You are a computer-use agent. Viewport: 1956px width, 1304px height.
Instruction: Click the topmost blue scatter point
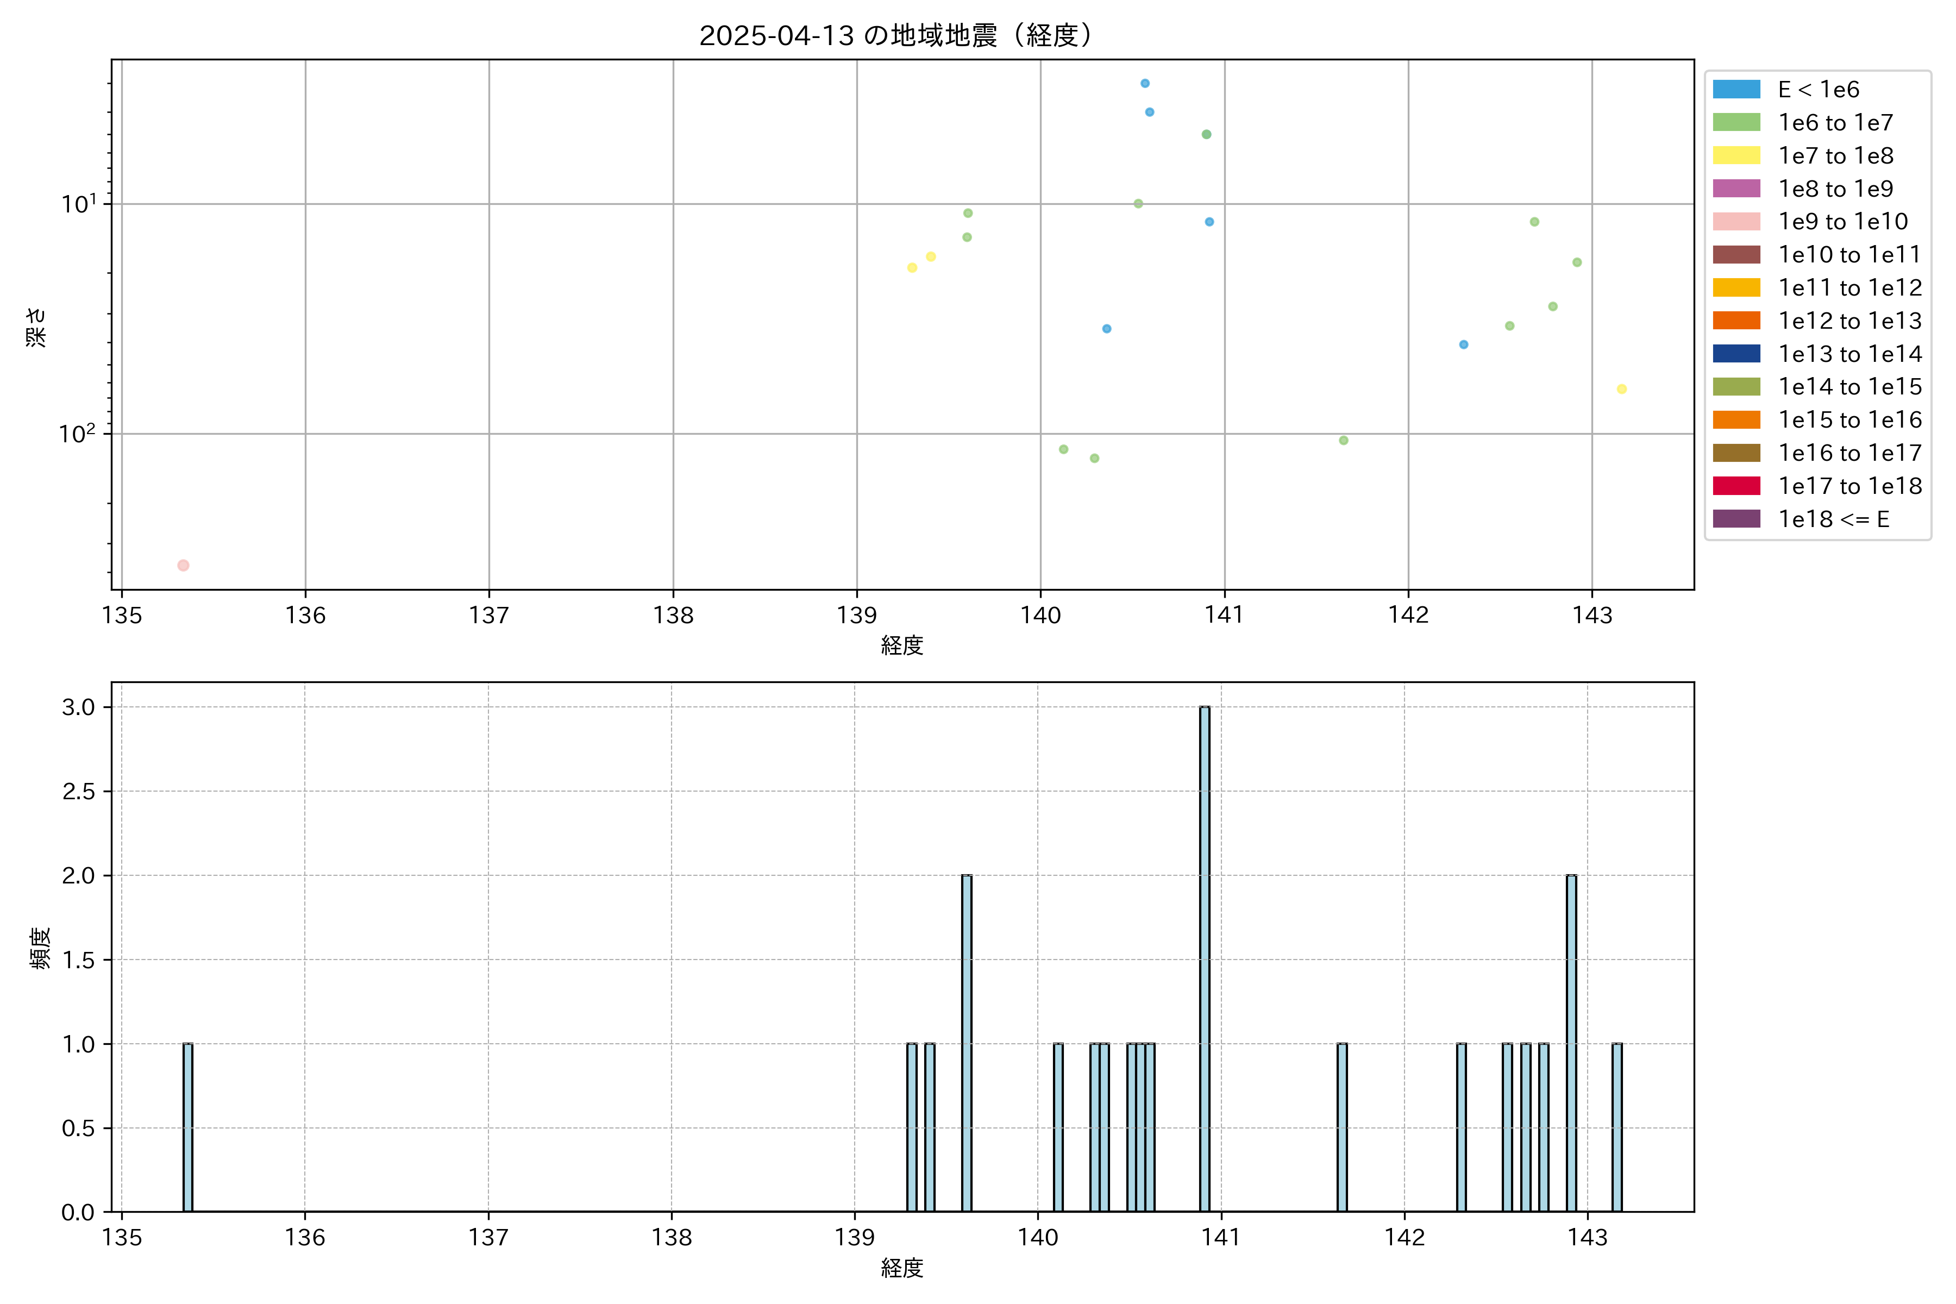1144,83
